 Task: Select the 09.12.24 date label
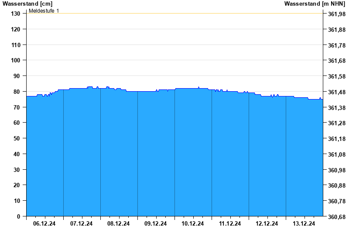[155, 223]
